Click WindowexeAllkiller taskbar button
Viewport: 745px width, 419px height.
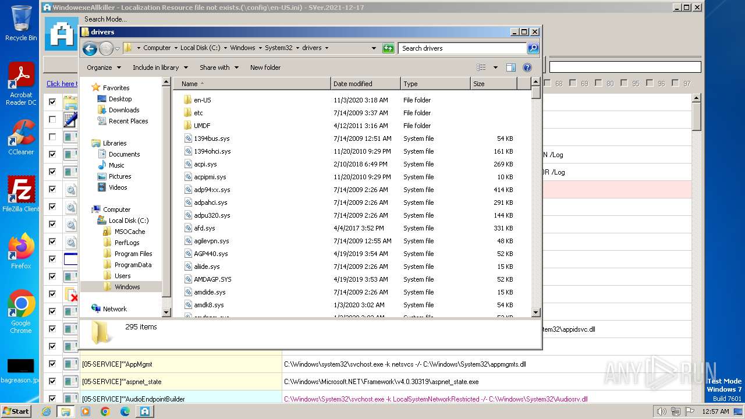144,411
